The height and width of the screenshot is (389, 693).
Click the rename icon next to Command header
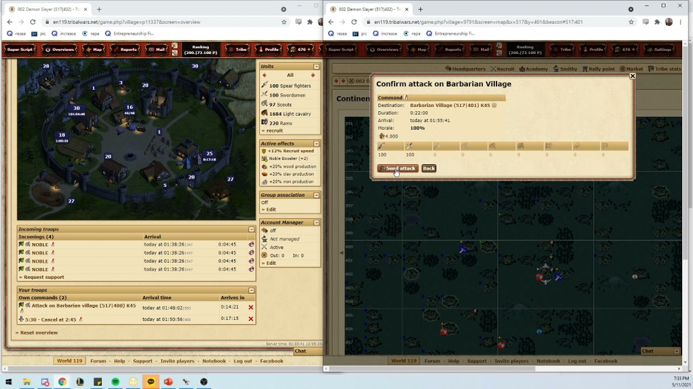(406, 98)
